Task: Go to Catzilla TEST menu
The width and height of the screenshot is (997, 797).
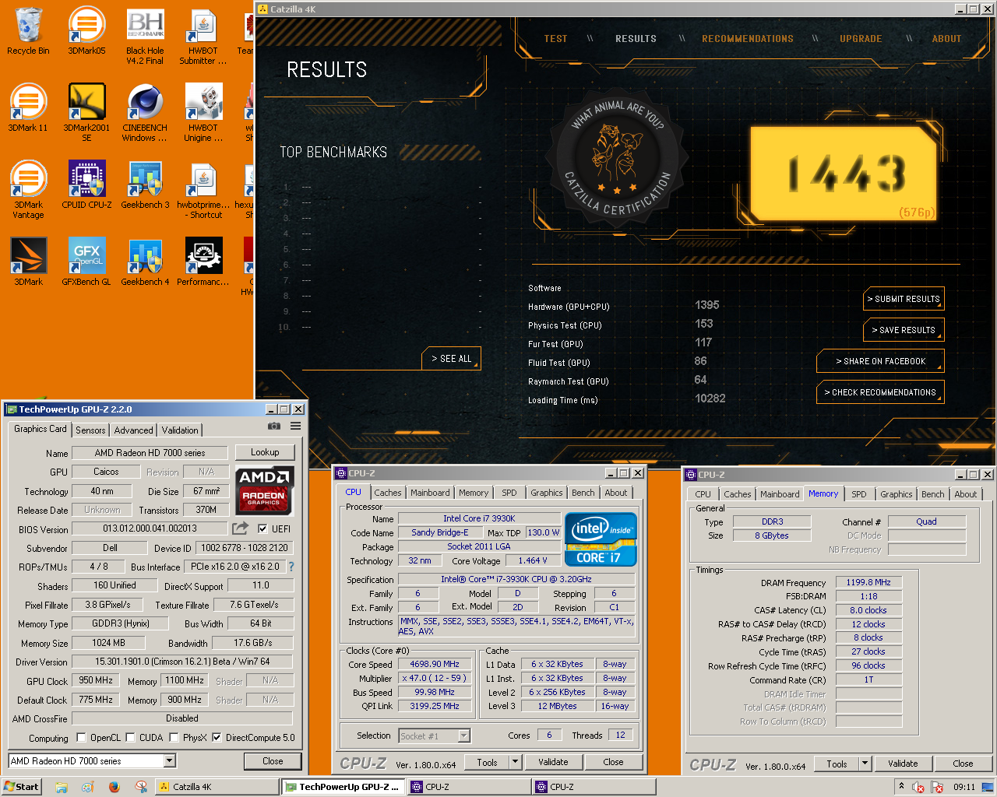Action: point(555,38)
